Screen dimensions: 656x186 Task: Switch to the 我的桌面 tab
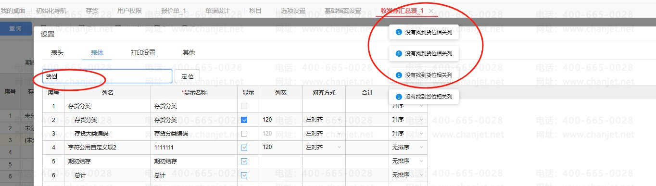pos(13,11)
